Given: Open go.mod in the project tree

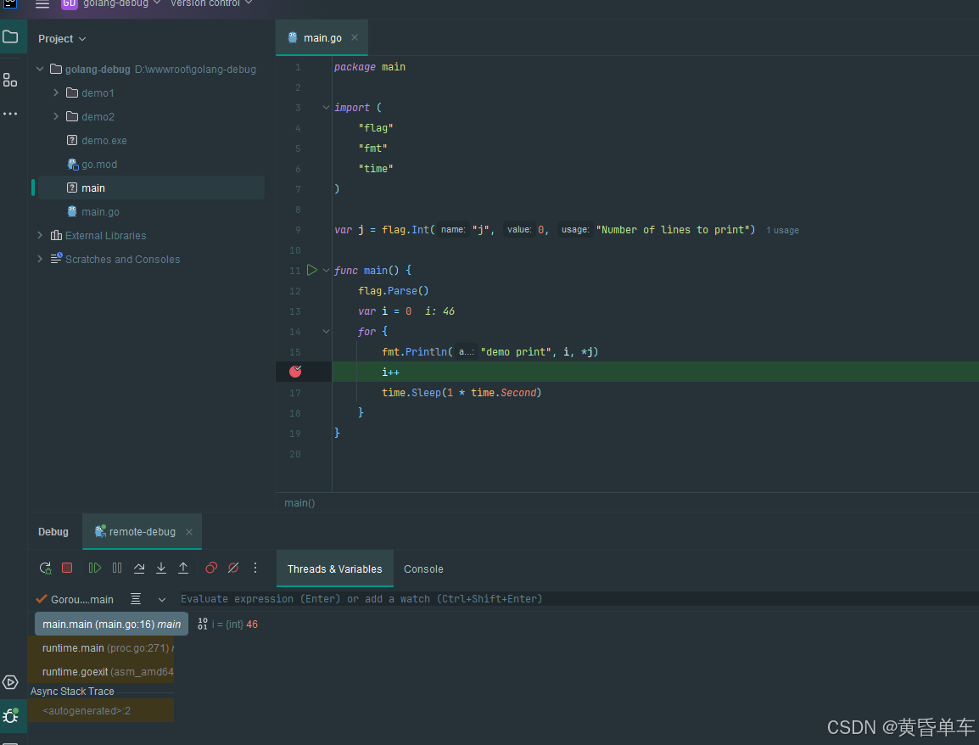Looking at the screenshot, I should coord(99,165).
